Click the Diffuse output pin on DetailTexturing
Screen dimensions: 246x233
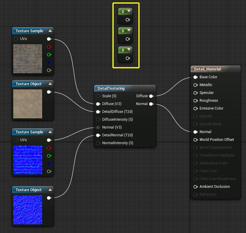click(x=151, y=96)
